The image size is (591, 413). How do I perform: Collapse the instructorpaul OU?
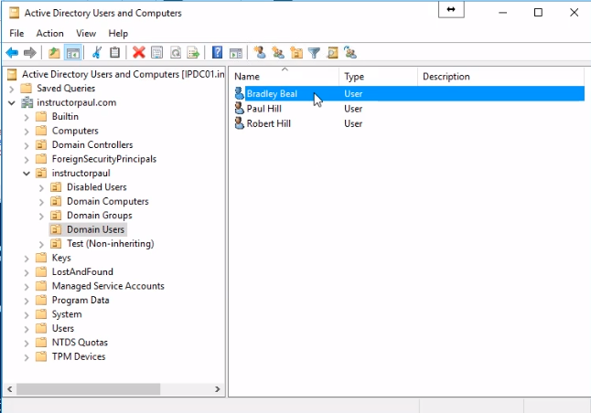(x=27, y=174)
